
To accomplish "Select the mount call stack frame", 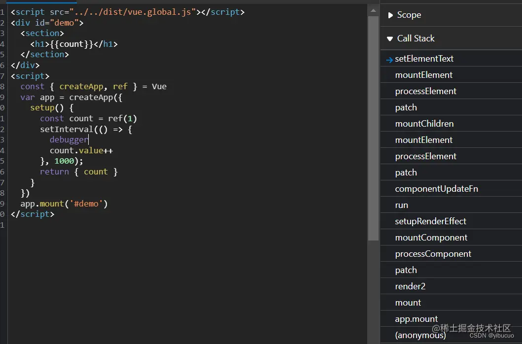I will pos(451,303).
